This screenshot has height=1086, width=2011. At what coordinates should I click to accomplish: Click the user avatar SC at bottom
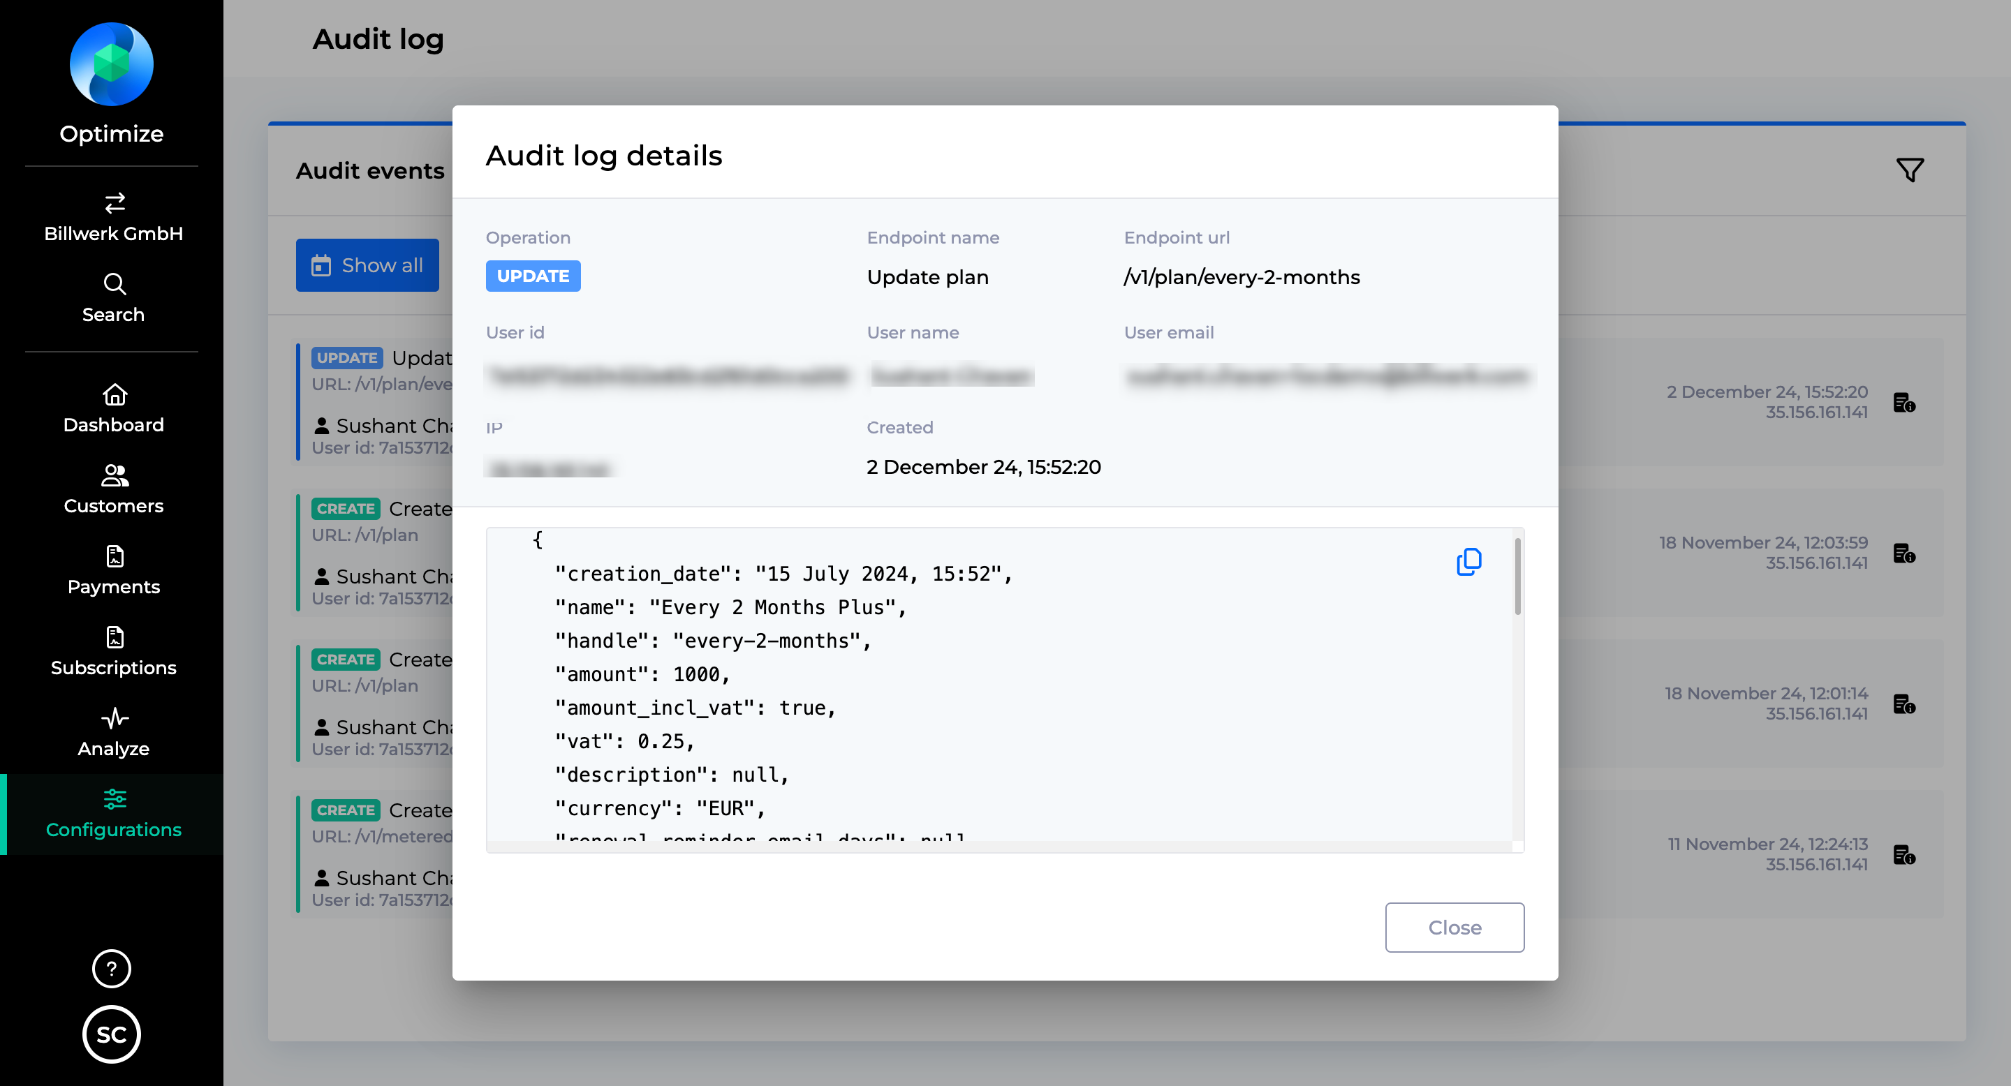tap(112, 1035)
